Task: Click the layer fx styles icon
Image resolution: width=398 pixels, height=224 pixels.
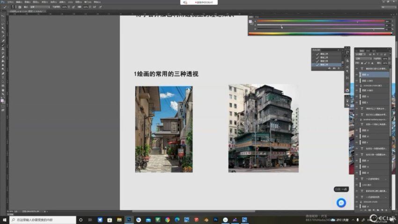Action: [x=365, y=210]
